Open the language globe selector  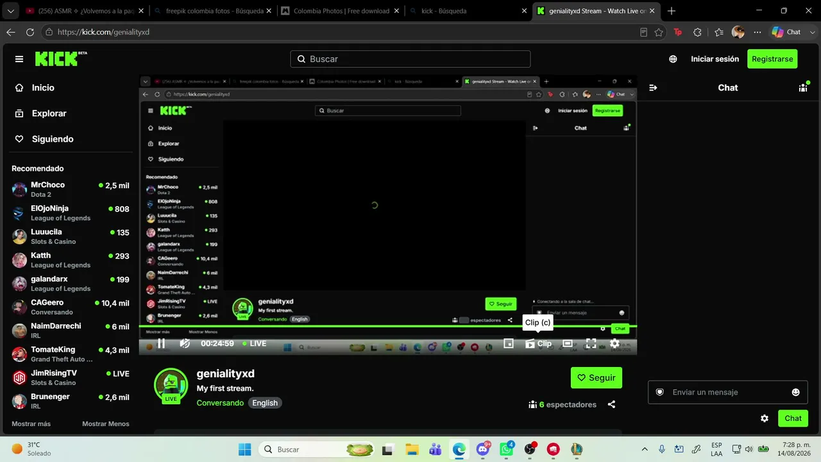point(673,59)
